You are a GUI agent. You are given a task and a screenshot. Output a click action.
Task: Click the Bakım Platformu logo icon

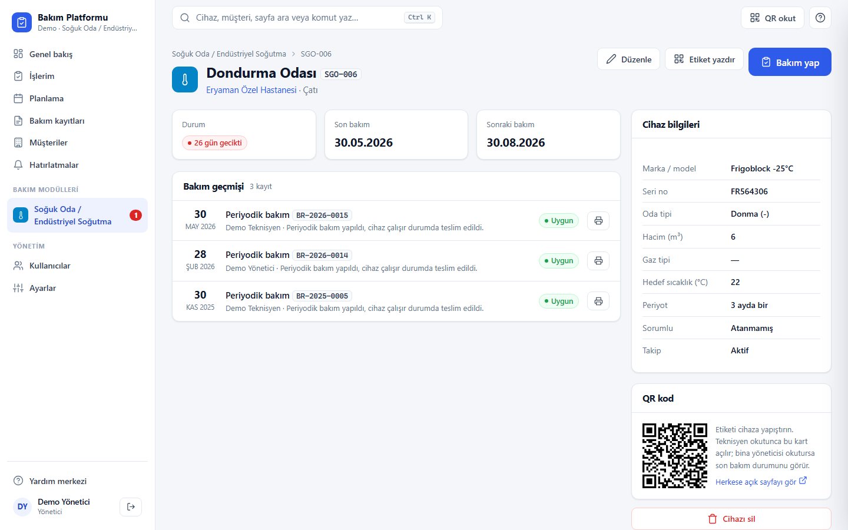click(22, 22)
